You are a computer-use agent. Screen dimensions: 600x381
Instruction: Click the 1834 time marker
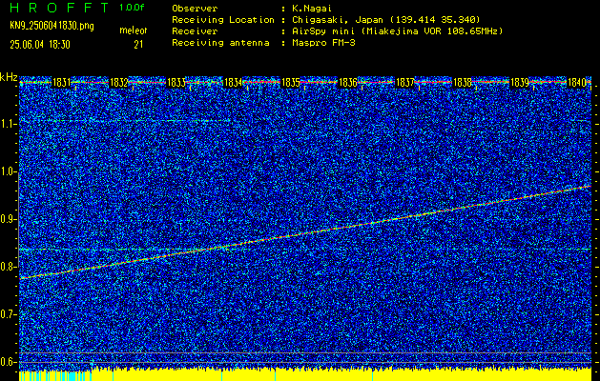[233, 82]
